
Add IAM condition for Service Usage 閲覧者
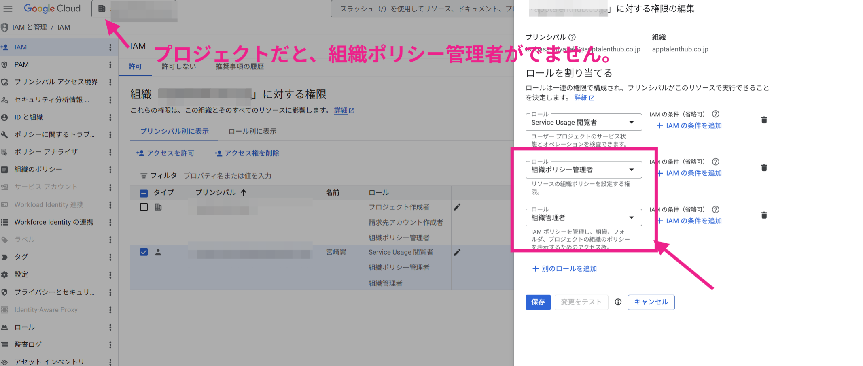[689, 126]
